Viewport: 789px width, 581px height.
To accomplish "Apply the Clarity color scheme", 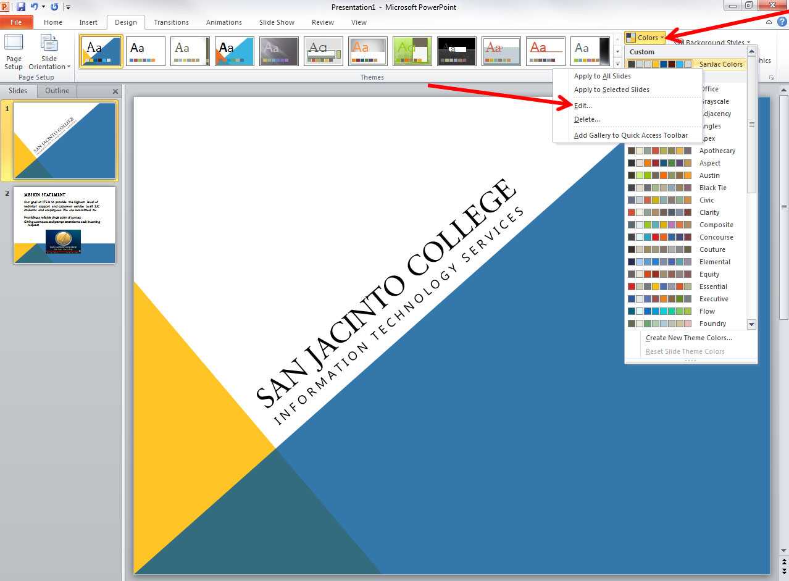I will 686,212.
